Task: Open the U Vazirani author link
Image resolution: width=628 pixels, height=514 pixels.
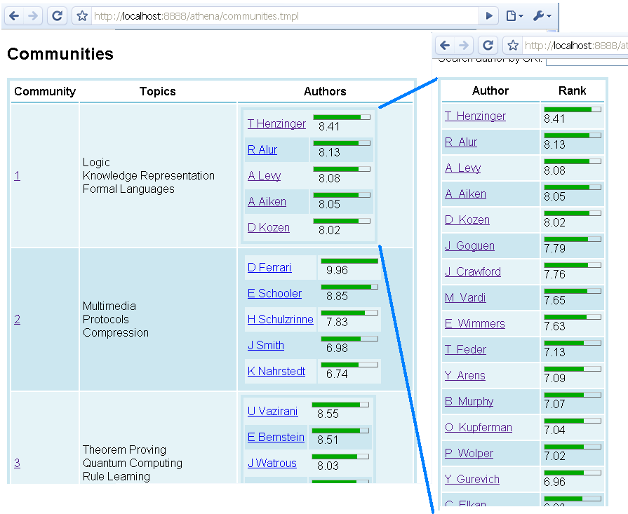Action: [272, 411]
